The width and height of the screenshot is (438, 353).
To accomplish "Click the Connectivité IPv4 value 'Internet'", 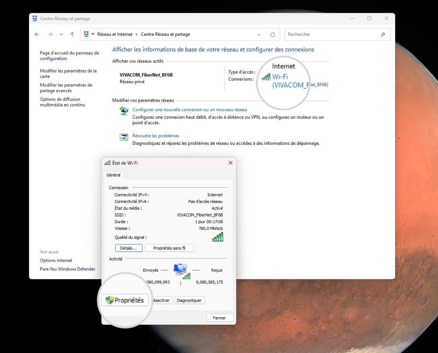I will click(x=215, y=195).
